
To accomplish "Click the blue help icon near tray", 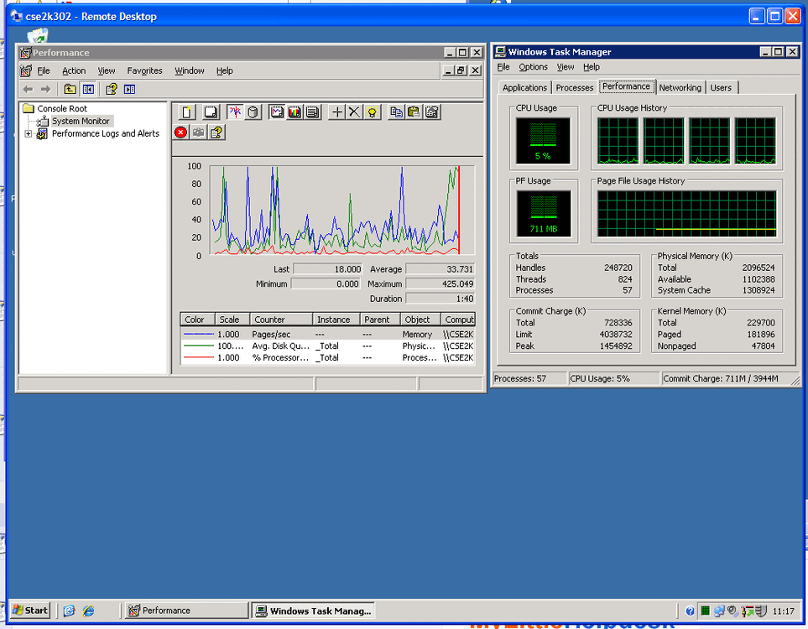I will tap(690, 611).
